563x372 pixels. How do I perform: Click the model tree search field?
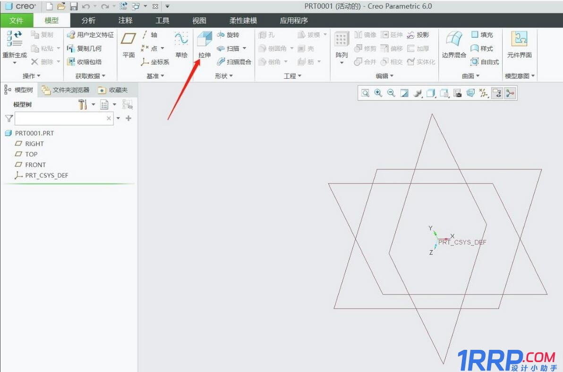click(x=60, y=118)
